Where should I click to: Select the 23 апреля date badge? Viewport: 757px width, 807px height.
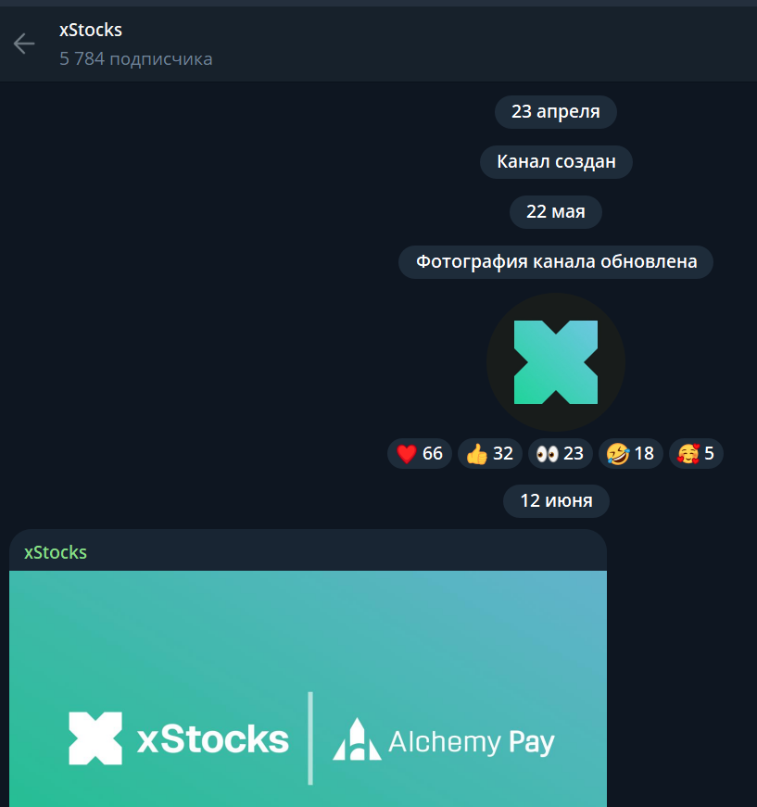click(556, 112)
